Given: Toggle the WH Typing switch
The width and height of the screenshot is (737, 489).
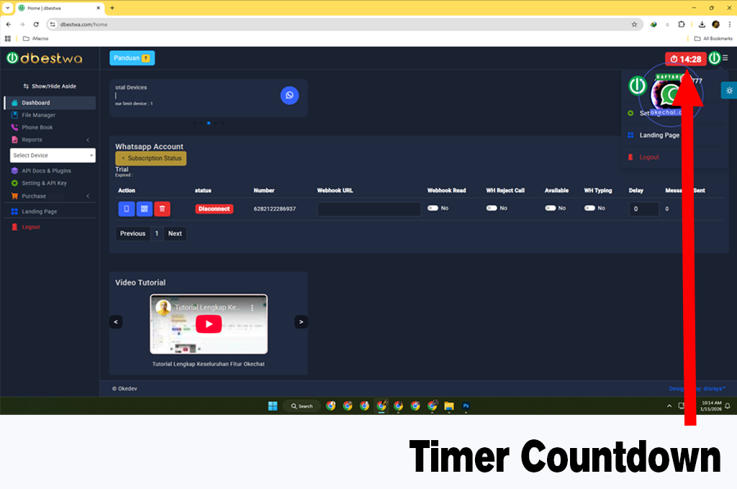Looking at the screenshot, I should point(589,208).
